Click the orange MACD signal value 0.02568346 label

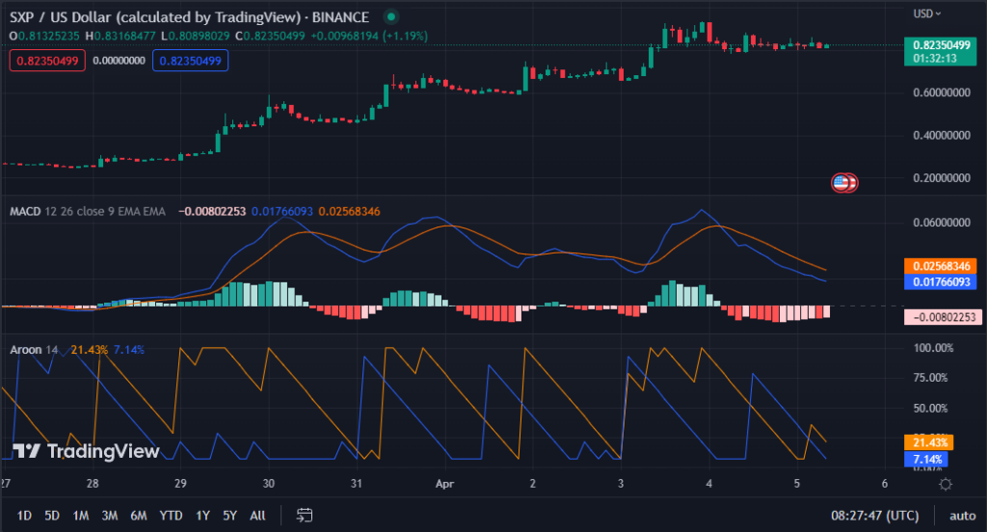point(941,266)
